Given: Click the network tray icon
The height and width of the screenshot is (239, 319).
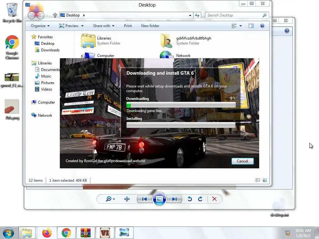Looking at the screenshot, I should [288, 233].
